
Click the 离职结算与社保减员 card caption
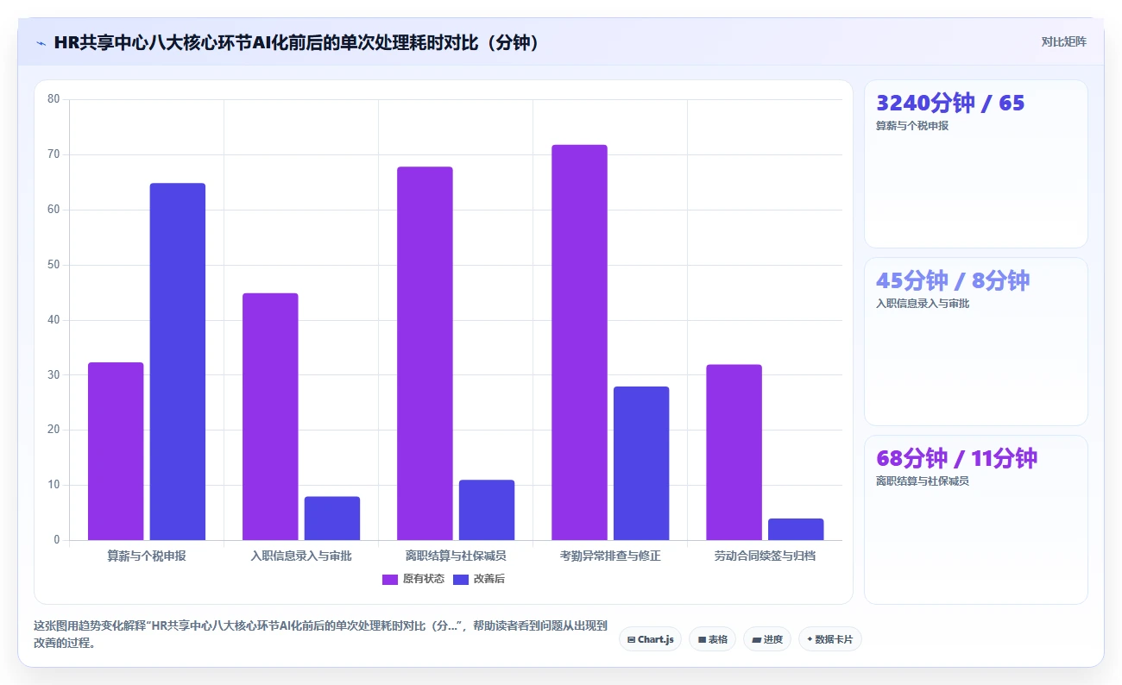923,481
